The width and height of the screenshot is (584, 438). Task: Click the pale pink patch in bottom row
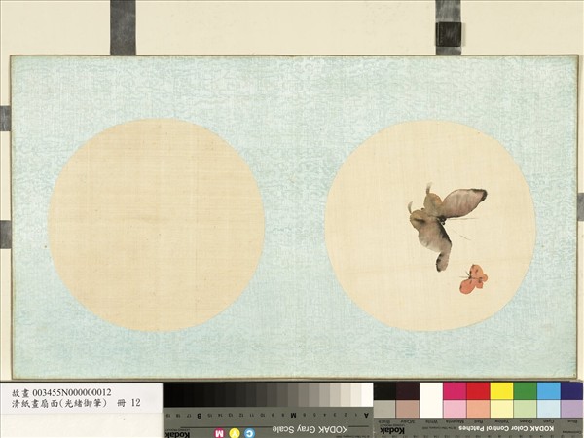(455, 409)
